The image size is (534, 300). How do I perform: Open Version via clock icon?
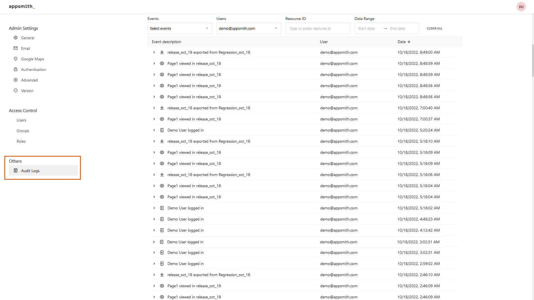pyautogui.click(x=16, y=90)
